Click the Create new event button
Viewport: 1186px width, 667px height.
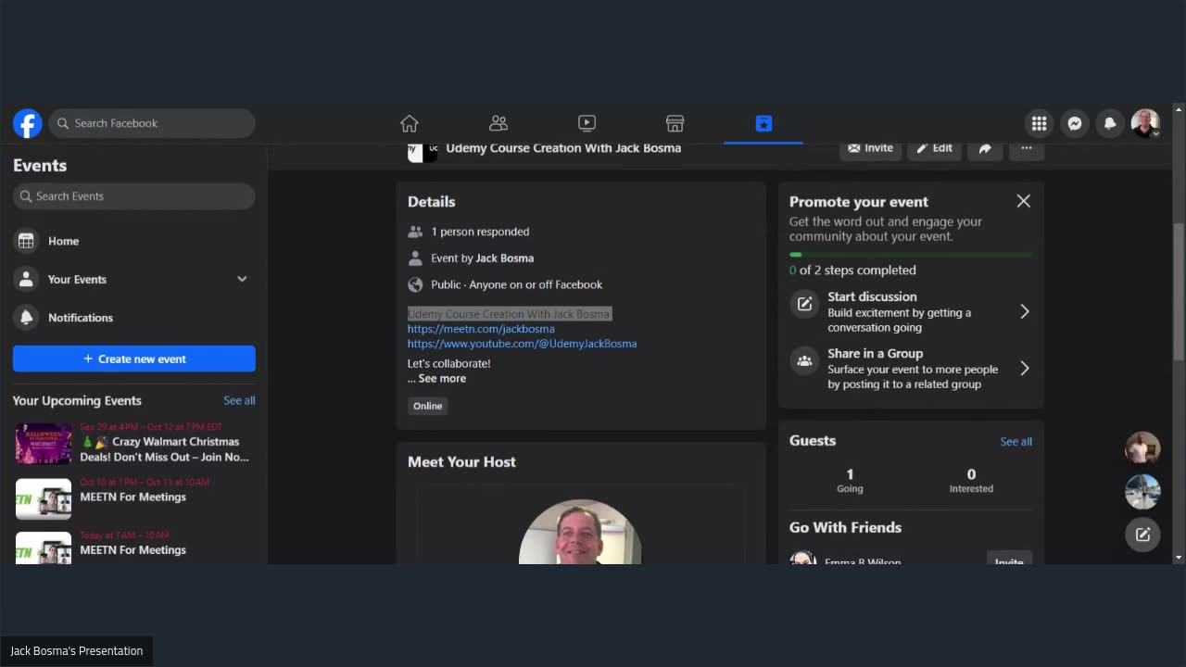click(134, 359)
